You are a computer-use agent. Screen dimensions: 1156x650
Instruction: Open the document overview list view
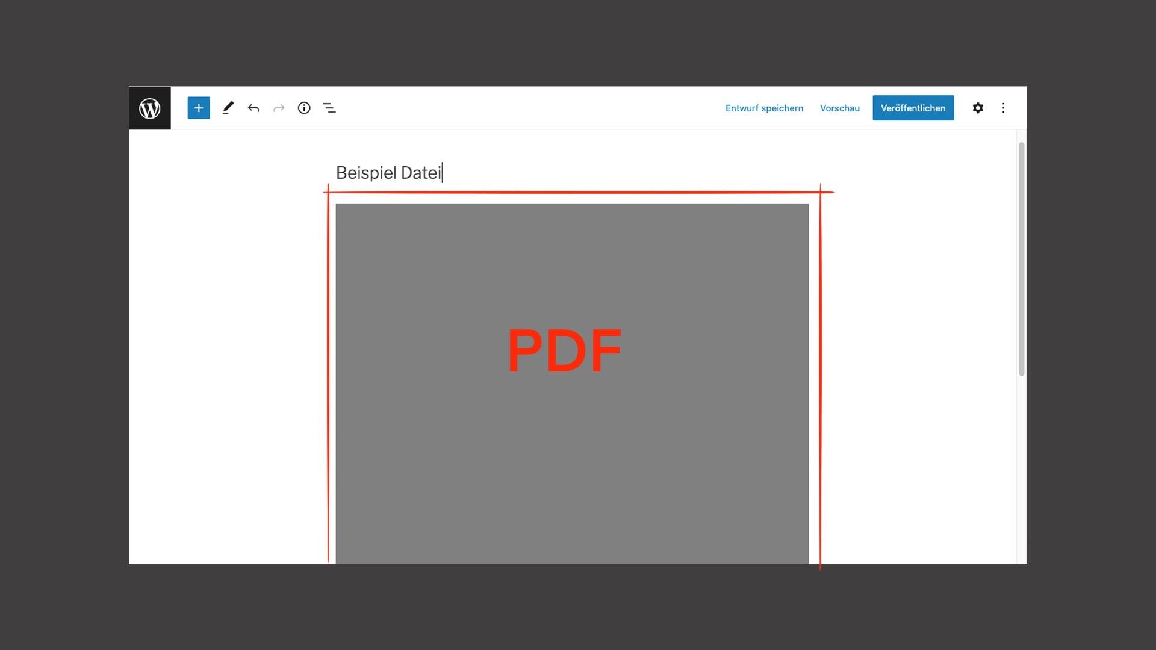coord(330,108)
